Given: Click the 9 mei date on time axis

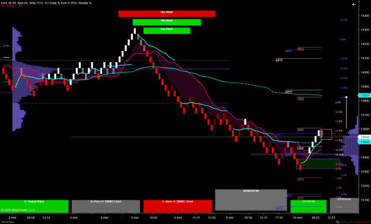Looking at the screenshot, I should tap(230, 217).
